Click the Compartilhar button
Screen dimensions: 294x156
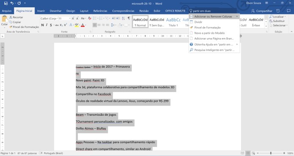tap(261, 11)
